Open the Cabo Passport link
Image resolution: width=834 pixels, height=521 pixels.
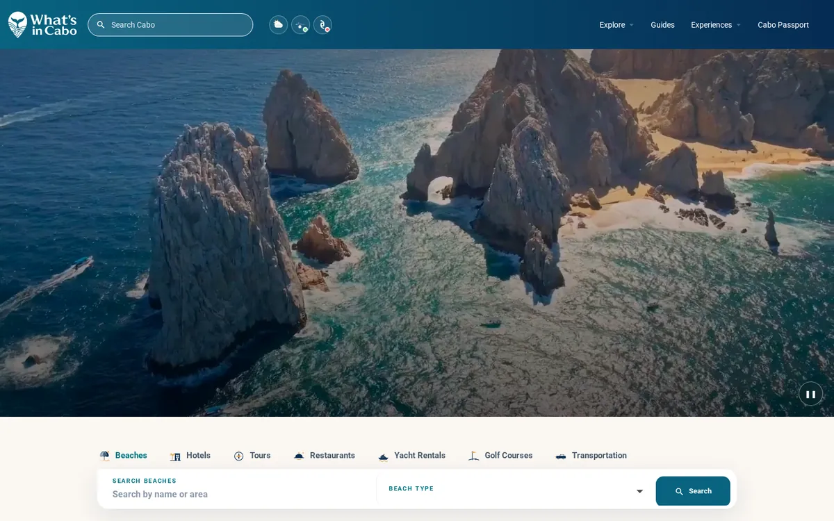tap(783, 25)
